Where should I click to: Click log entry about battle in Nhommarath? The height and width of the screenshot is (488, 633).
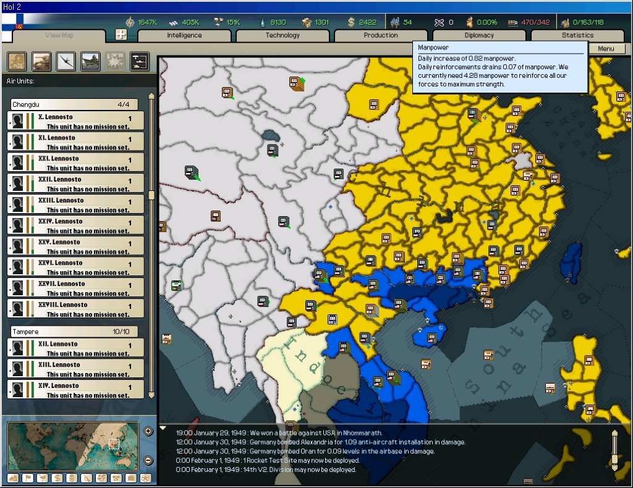tap(279, 433)
